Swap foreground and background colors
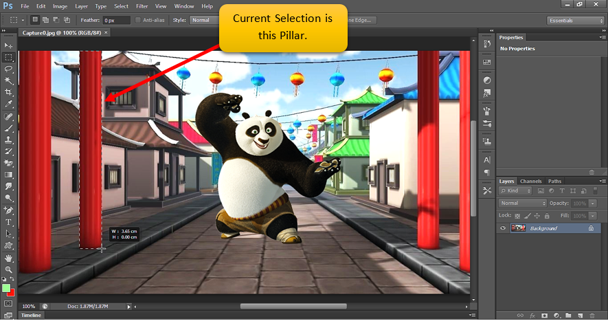The image size is (608, 321). 12,278
